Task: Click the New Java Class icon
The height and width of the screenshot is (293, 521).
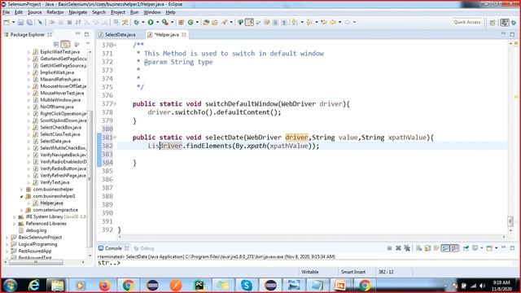Action: pos(190,22)
